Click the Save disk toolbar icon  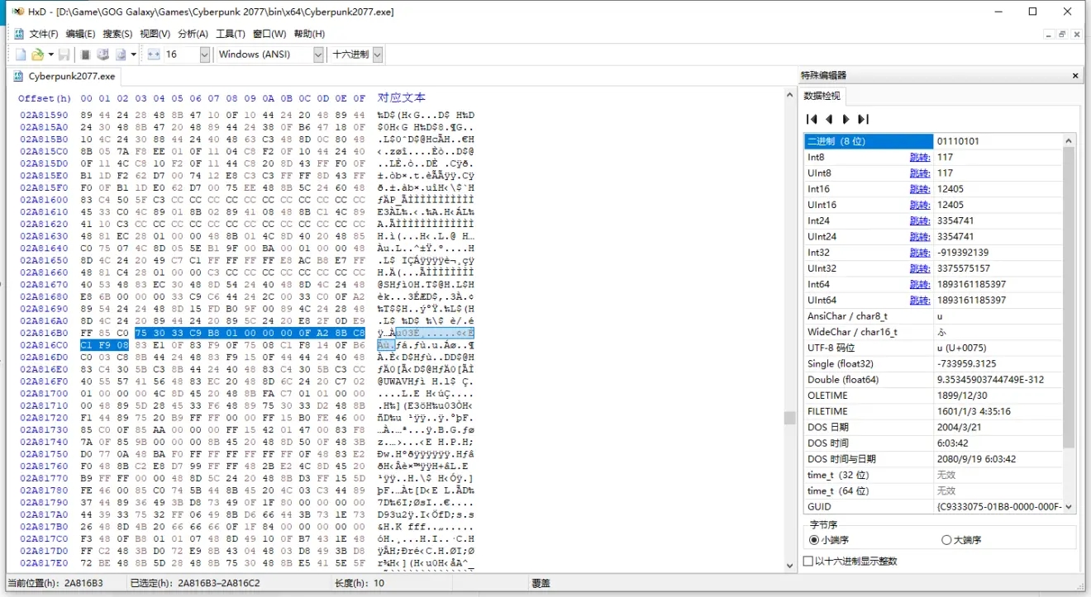64,54
